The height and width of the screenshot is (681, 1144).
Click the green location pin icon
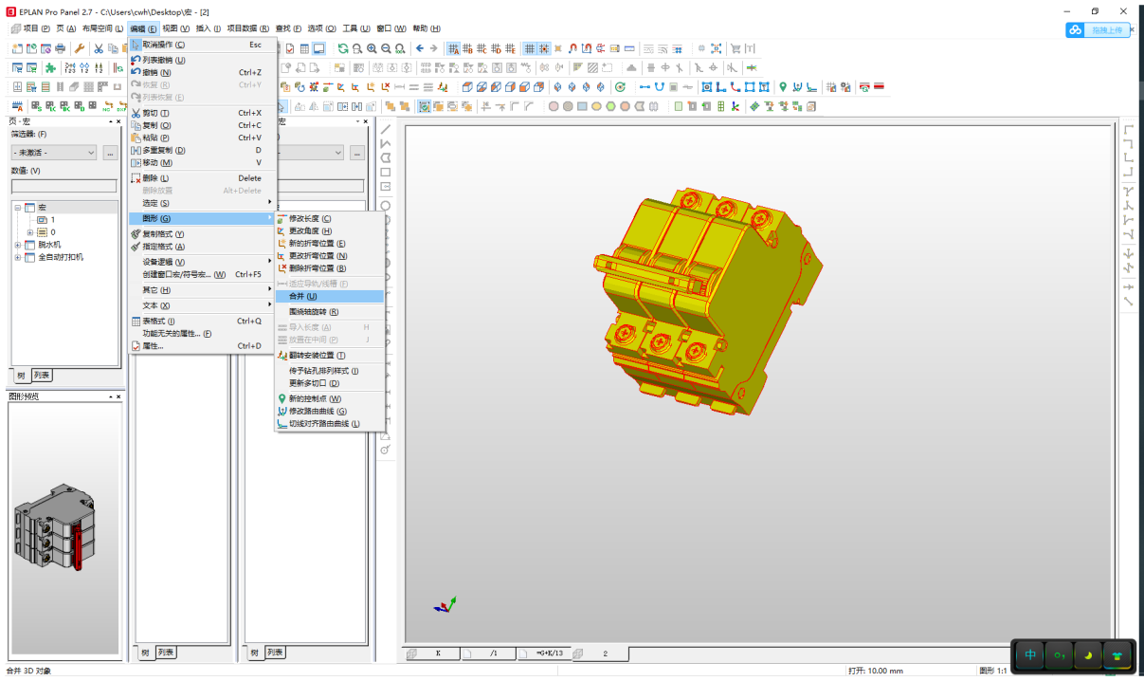pos(783,87)
